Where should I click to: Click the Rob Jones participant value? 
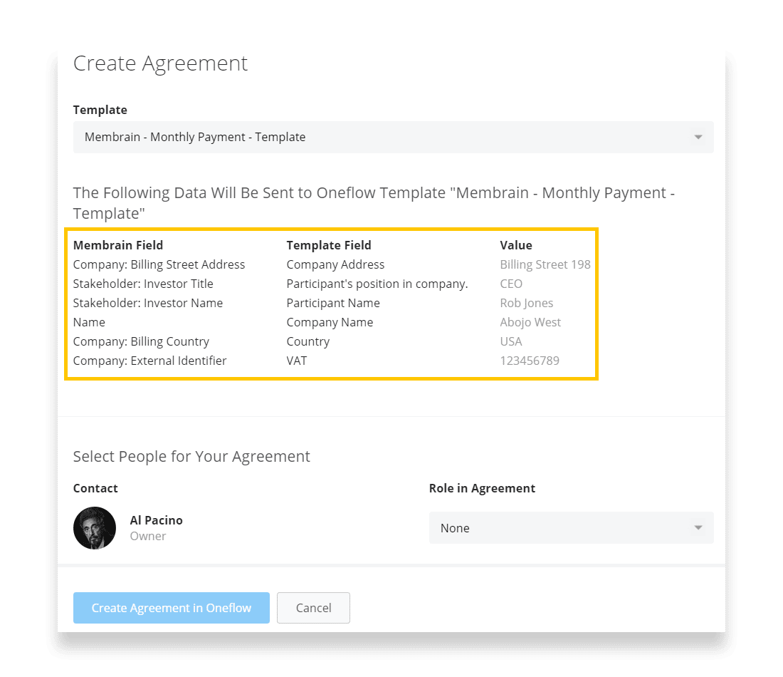click(526, 303)
